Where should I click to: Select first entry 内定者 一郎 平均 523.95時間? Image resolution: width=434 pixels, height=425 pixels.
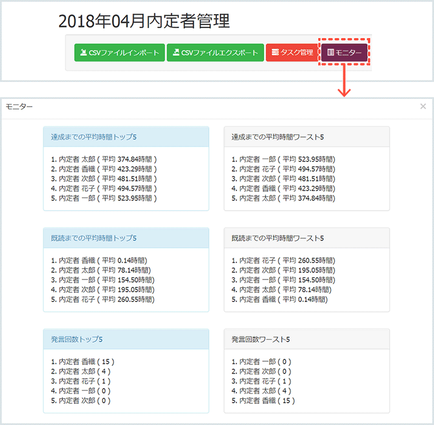coord(284,159)
